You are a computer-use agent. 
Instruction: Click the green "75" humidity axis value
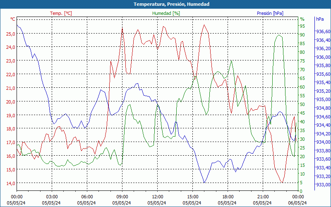pyautogui.click(x=302, y=61)
